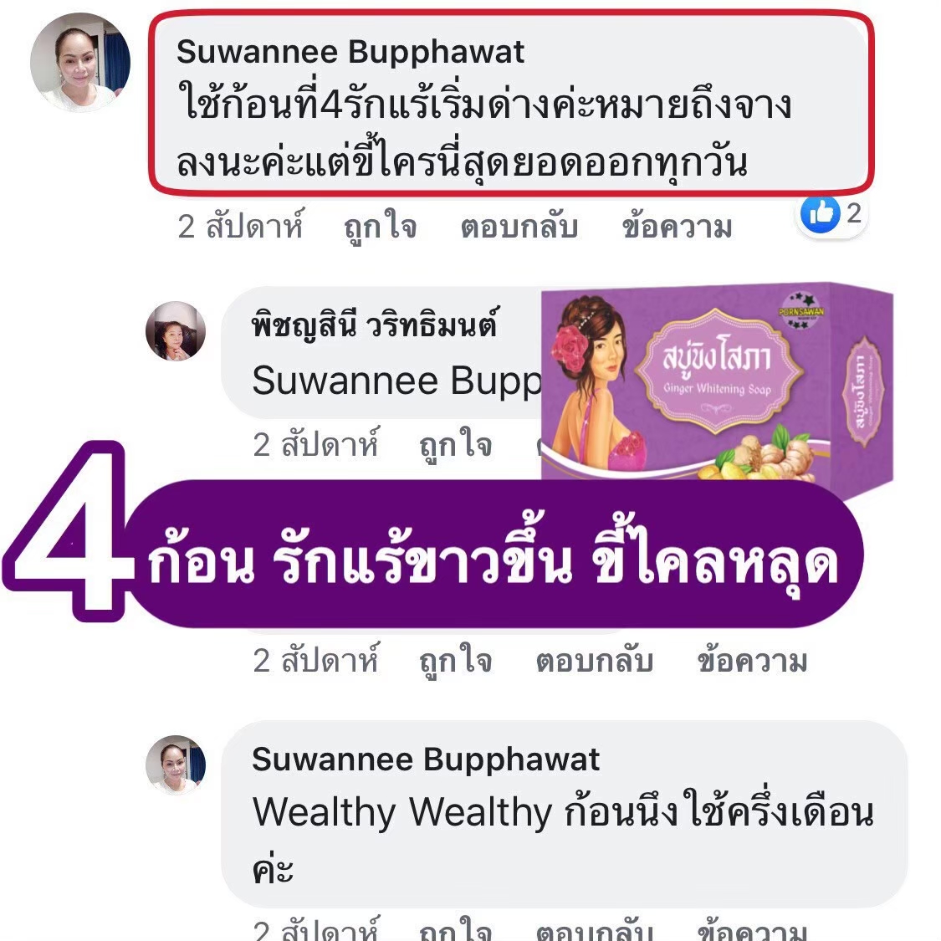This screenshot has height=941, width=941.
Task: Open พิชญสินี วริทธิมนต์'s profile avatar
Action: pyautogui.click(x=176, y=331)
